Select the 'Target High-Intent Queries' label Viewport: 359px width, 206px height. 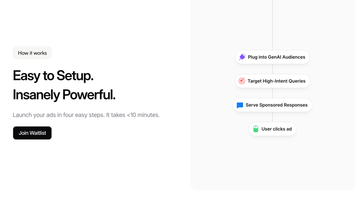pyautogui.click(x=276, y=81)
